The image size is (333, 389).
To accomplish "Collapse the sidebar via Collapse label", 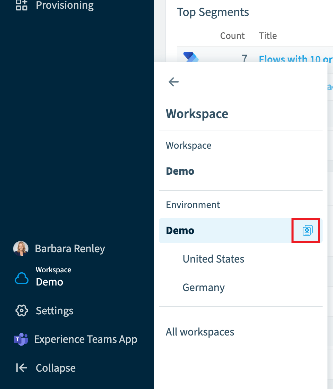I will [x=55, y=368].
